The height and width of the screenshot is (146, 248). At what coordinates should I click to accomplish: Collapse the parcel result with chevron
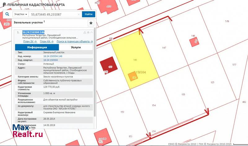pyautogui.click(x=91, y=32)
